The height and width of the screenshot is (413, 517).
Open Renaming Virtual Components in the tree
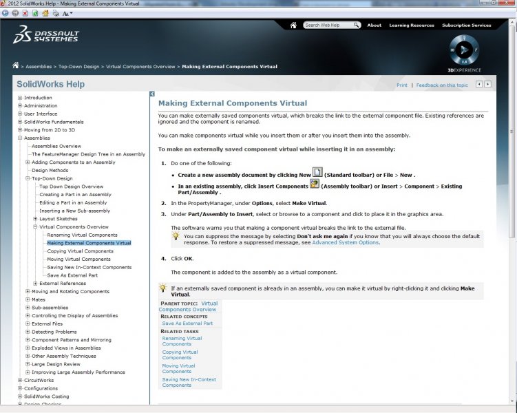pos(82,235)
